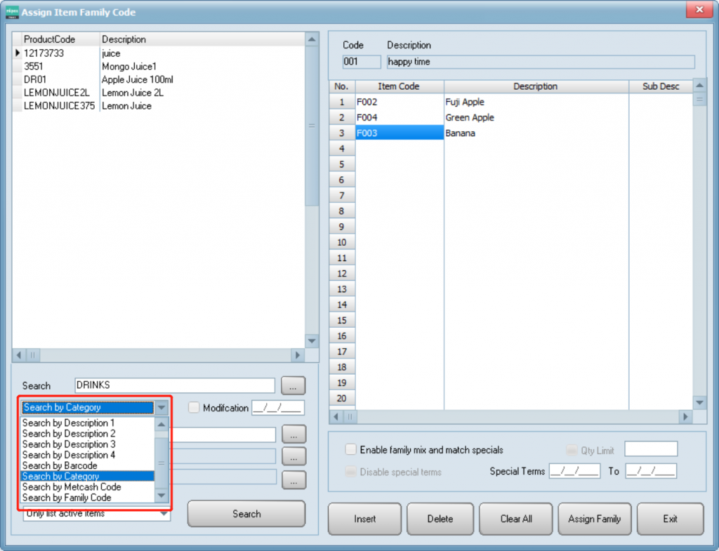This screenshot has height=551, width=719.
Task: Click item grid scroll up arrow
Action: pyautogui.click(x=699, y=86)
